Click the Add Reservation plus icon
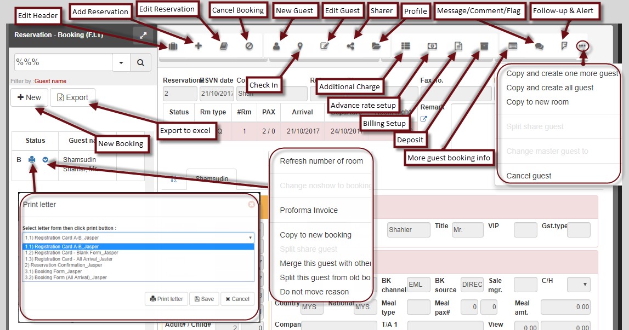629x330 pixels. (x=199, y=47)
